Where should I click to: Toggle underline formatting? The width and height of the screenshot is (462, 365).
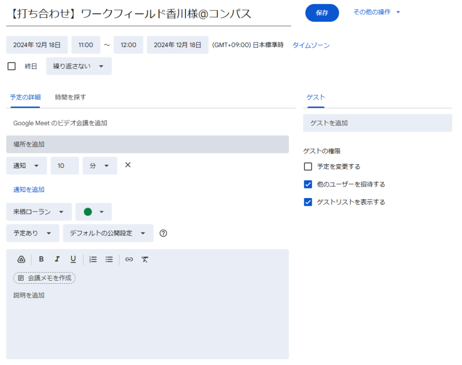coord(73,259)
